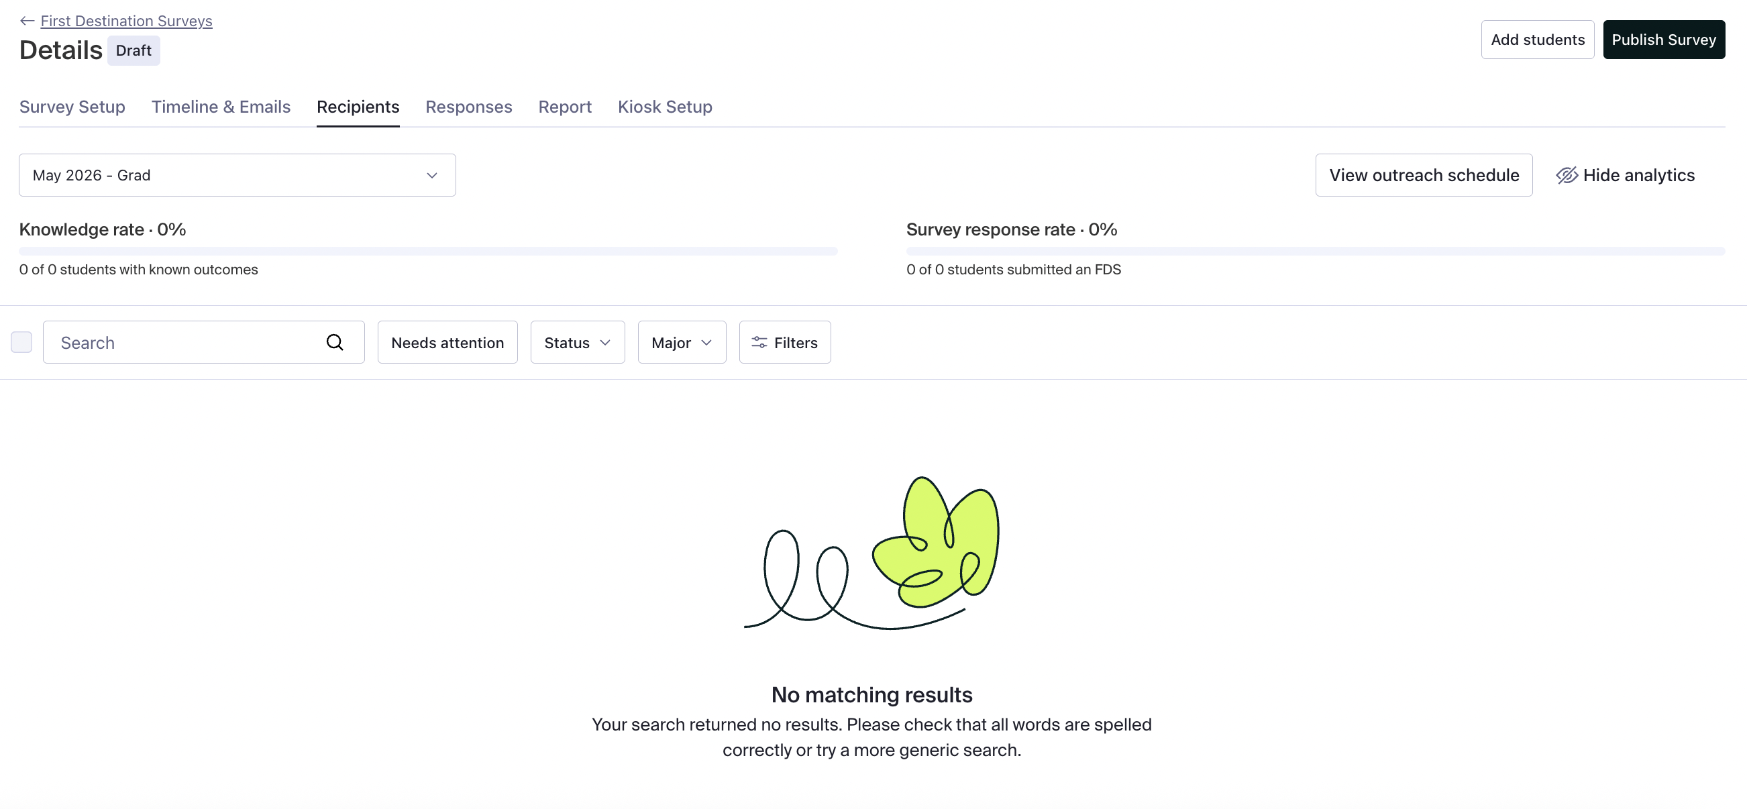
Task: Open the Filters panel button
Action: [785, 341]
